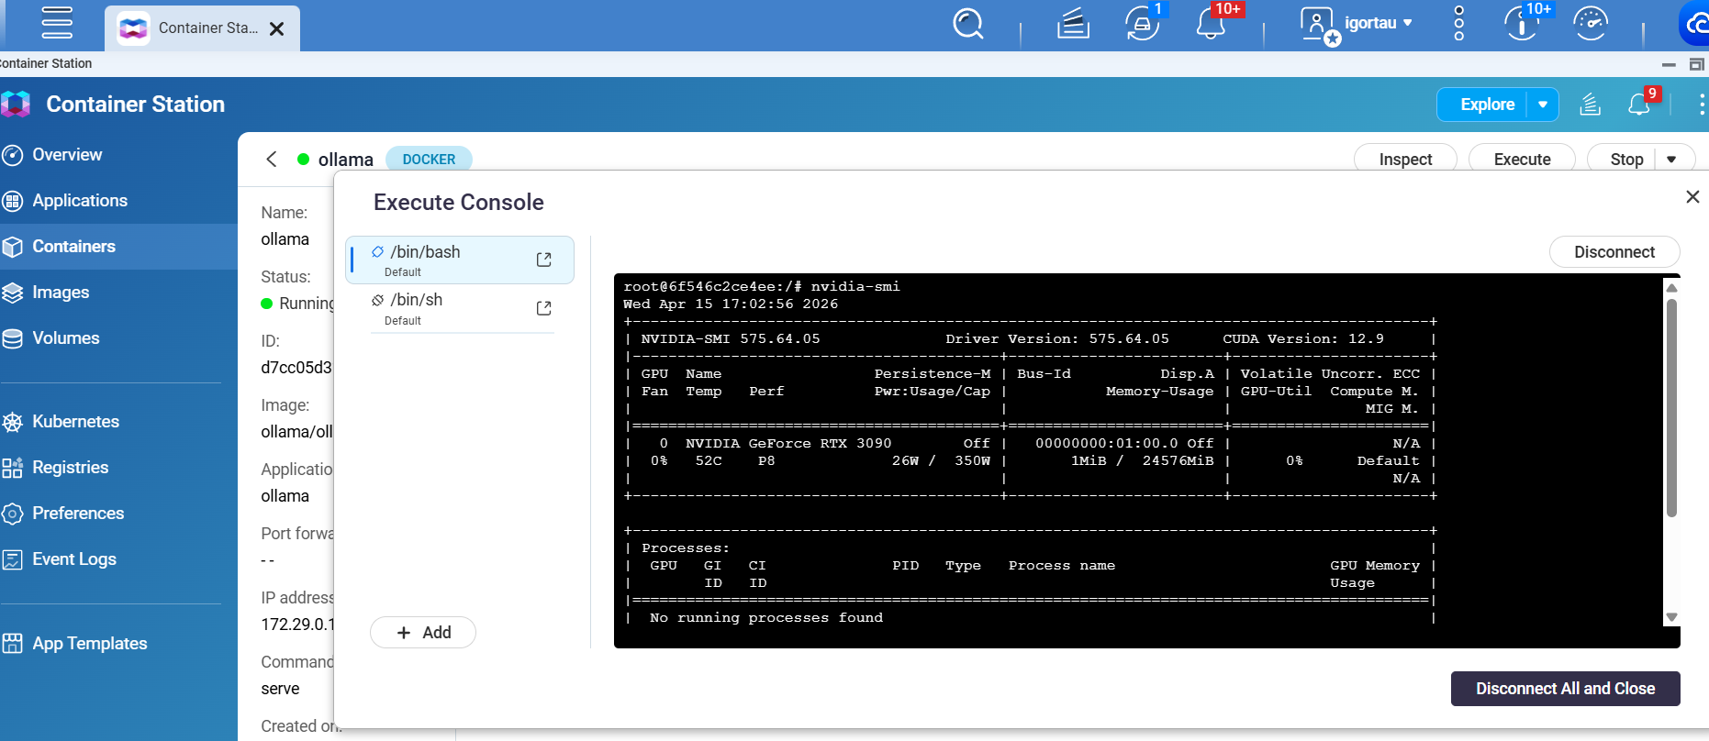Expand the Explore button dropdown arrow
The image size is (1709, 741).
(1543, 105)
